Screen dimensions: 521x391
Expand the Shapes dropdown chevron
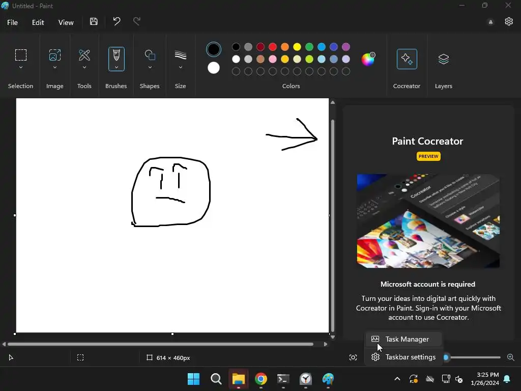pyautogui.click(x=150, y=67)
